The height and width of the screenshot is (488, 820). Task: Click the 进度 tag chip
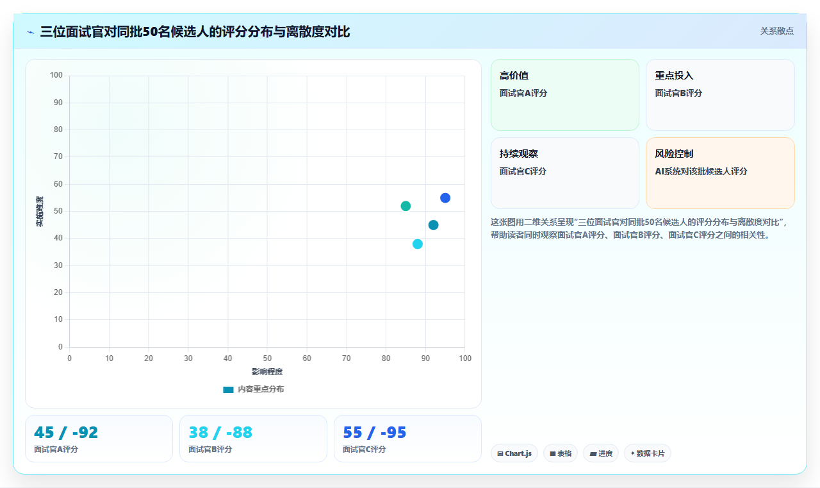(x=601, y=453)
